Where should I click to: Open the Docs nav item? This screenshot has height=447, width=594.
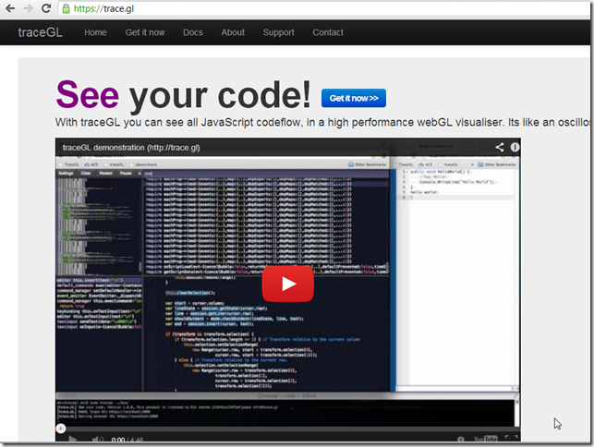tap(193, 32)
